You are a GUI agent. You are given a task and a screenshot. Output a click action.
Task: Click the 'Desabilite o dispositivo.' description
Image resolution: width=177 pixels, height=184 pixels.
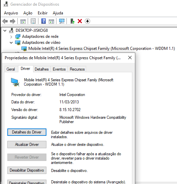(69, 171)
